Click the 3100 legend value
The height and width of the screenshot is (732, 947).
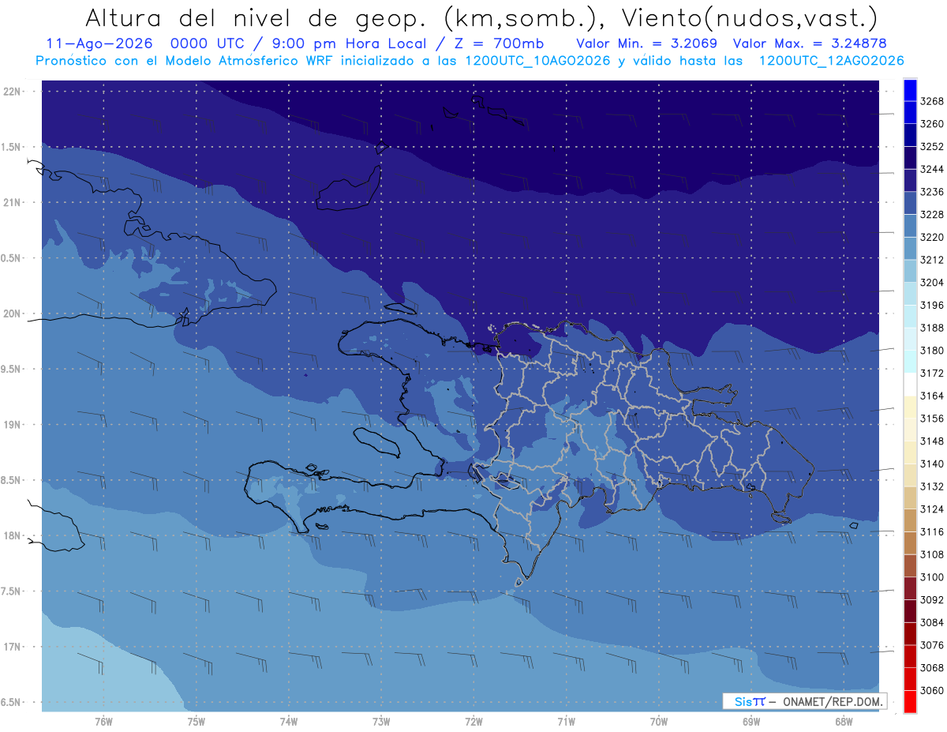(x=932, y=576)
